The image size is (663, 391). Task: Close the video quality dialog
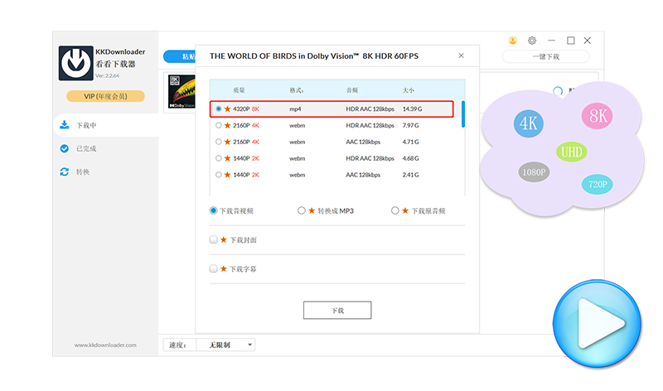tap(462, 56)
